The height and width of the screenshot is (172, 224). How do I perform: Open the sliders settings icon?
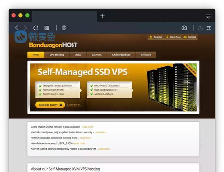(x=209, y=28)
